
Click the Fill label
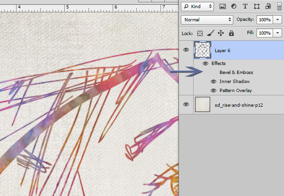250,33
